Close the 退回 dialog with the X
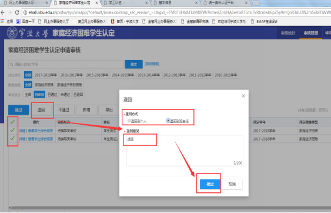This screenshot has height=213, width=331. tap(243, 96)
